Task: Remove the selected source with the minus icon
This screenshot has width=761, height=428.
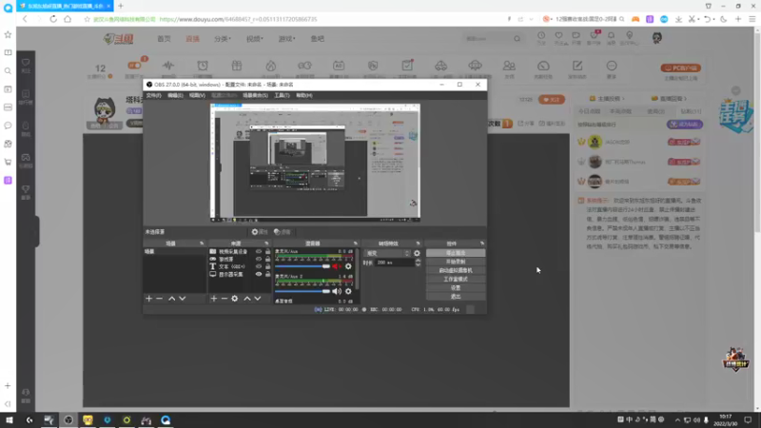Action: (224, 299)
